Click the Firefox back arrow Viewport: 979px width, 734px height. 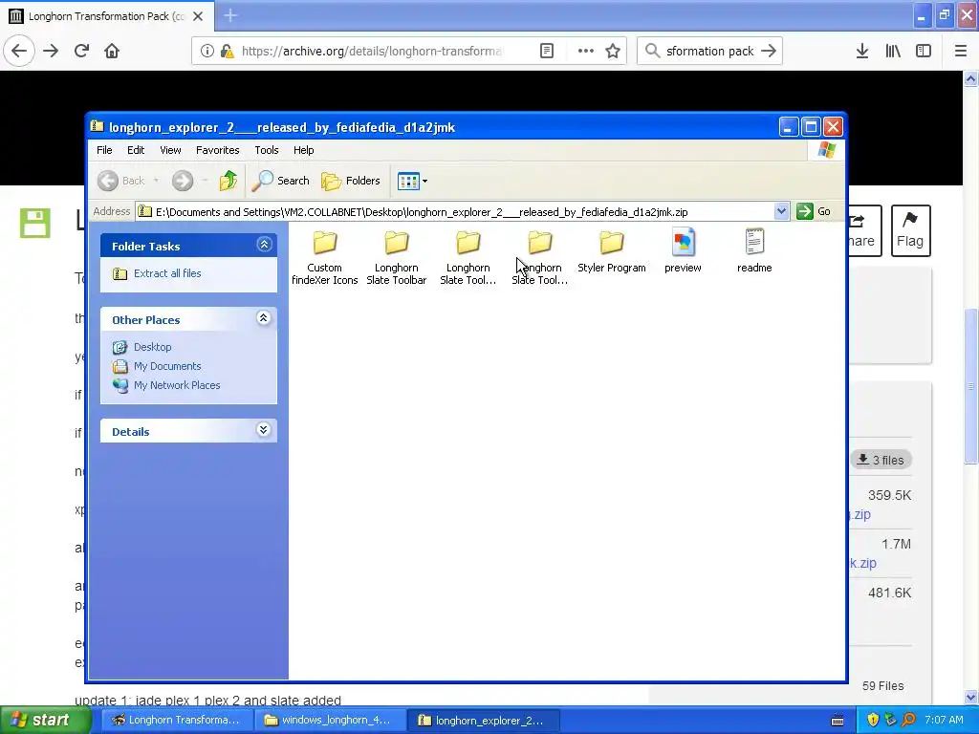tap(19, 51)
